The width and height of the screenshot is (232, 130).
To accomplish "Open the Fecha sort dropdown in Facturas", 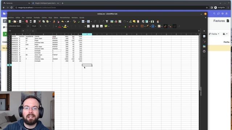I will tap(214, 34).
